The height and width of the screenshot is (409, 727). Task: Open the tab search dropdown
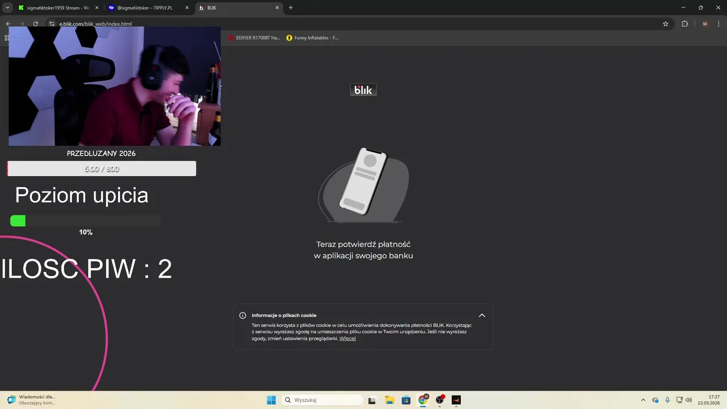tap(7, 8)
